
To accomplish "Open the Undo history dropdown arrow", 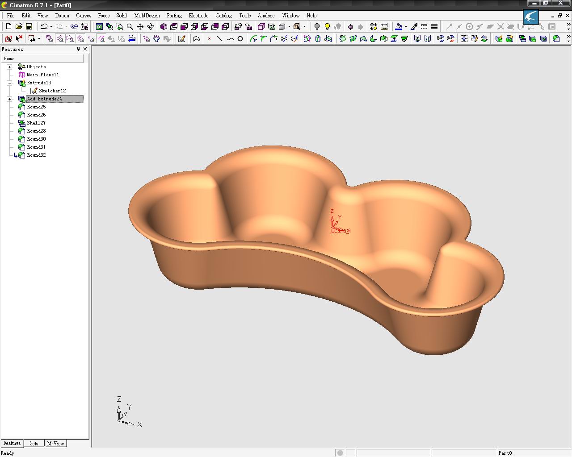I will (51, 27).
